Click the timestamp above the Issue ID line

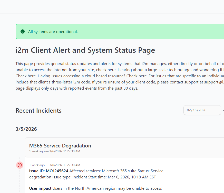point(54,165)
